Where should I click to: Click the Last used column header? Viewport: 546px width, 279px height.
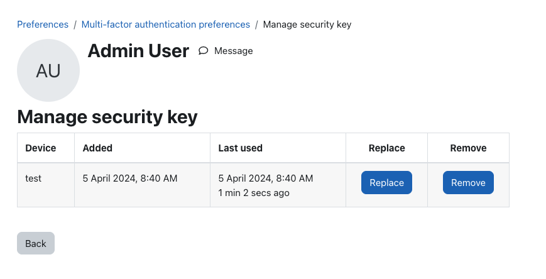click(240, 148)
